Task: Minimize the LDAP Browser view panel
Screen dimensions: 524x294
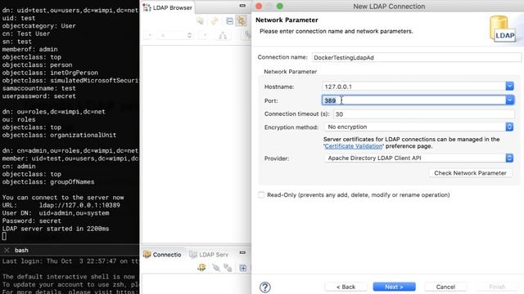Action: coord(242,6)
